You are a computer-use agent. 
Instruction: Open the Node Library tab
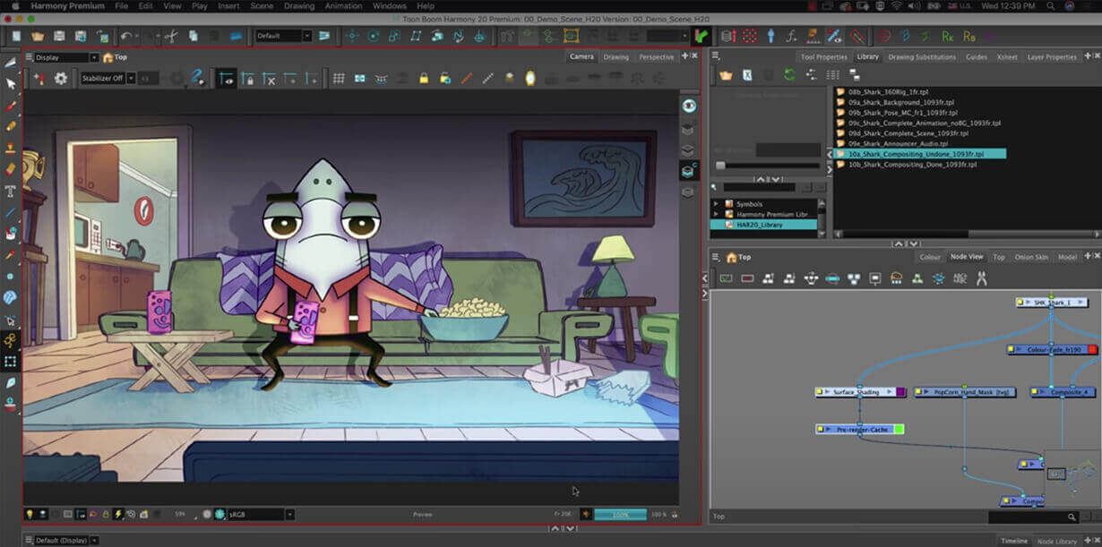(x=1056, y=541)
